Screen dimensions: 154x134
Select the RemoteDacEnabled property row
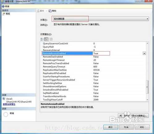(93, 57)
